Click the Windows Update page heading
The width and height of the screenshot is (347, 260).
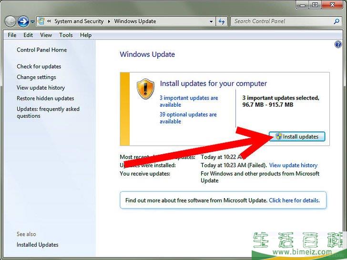147,54
